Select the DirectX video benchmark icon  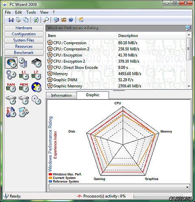36,87
